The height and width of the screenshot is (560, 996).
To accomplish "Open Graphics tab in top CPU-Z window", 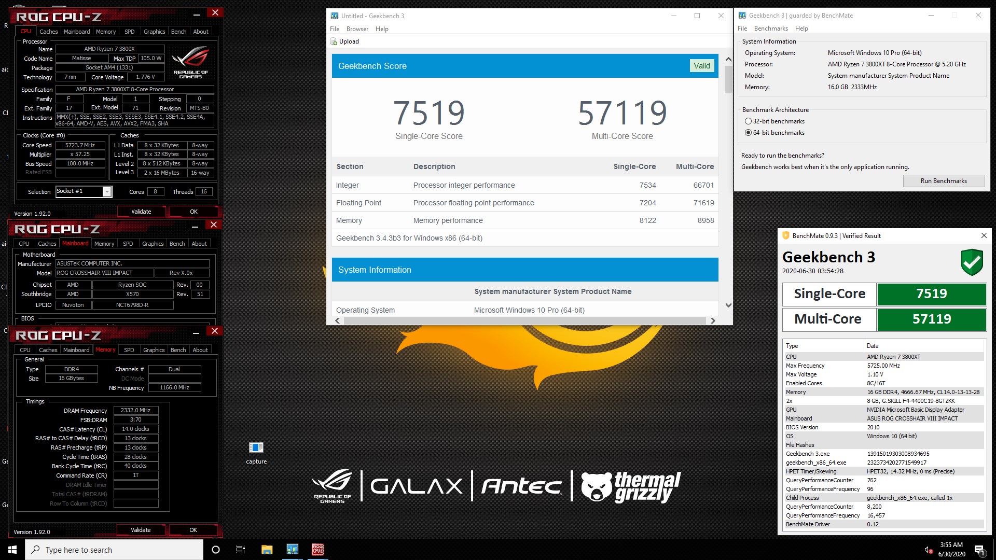I will click(154, 32).
